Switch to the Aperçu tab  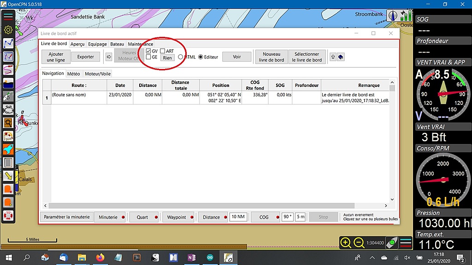(x=77, y=44)
